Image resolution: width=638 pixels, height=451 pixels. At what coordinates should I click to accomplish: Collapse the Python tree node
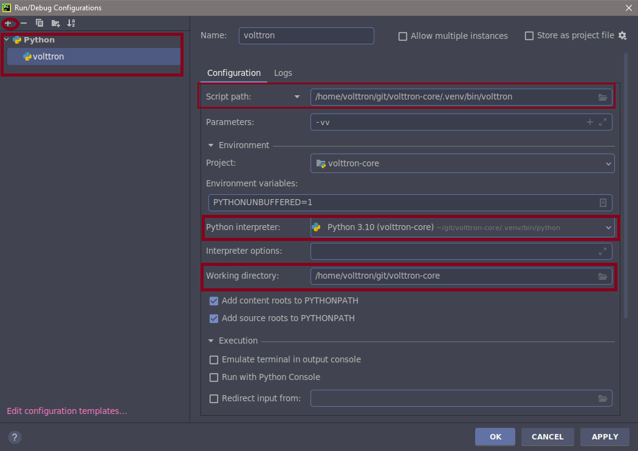click(x=6, y=40)
